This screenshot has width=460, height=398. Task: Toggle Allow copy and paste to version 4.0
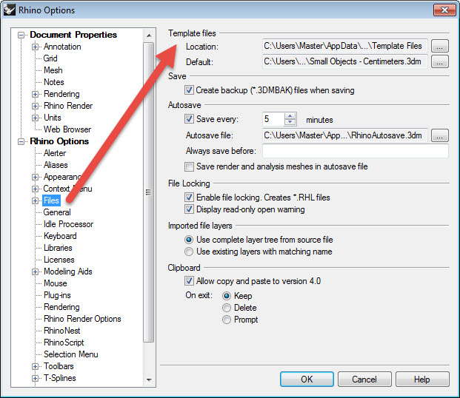tap(189, 281)
